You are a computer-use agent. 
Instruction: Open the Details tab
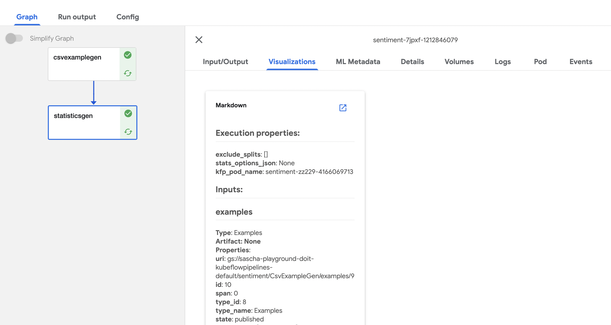[412, 62]
